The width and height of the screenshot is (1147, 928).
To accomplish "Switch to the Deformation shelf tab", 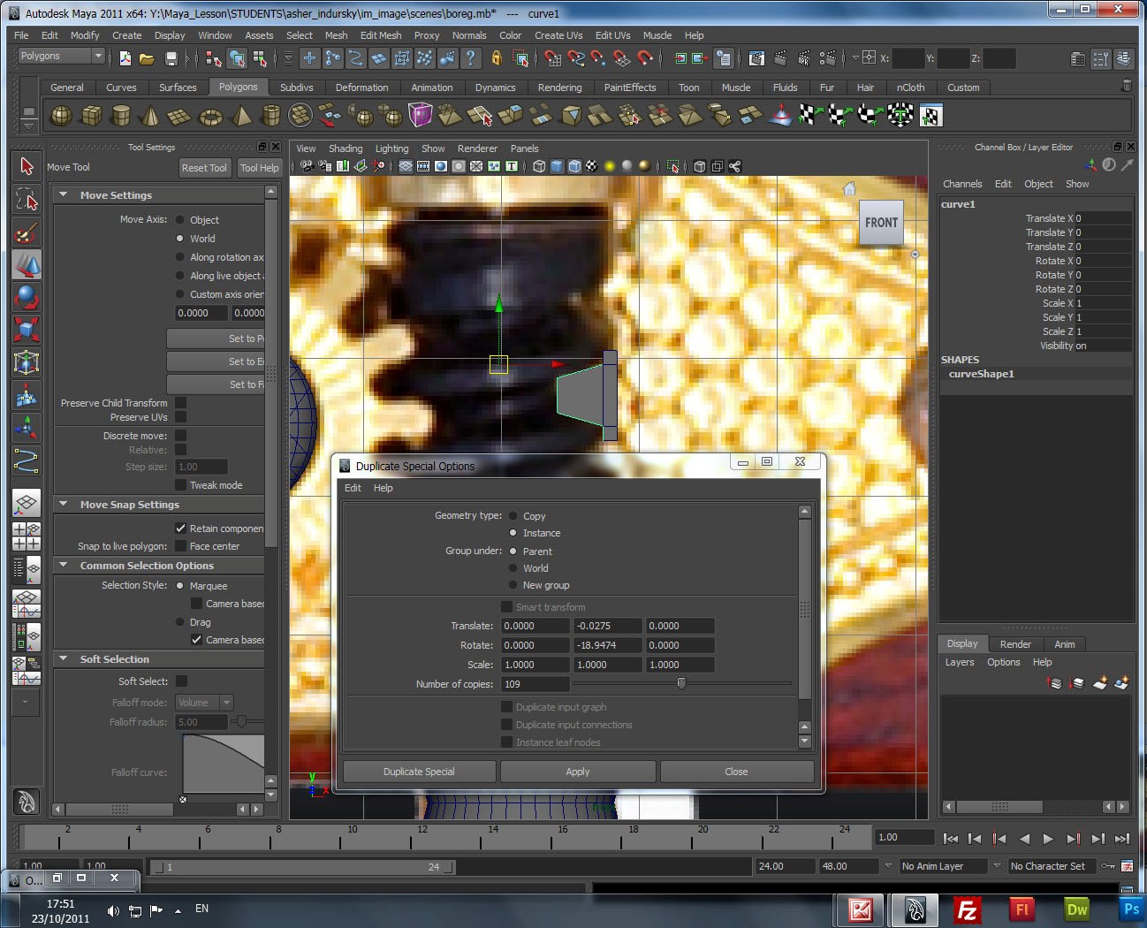I will pos(361,87).
